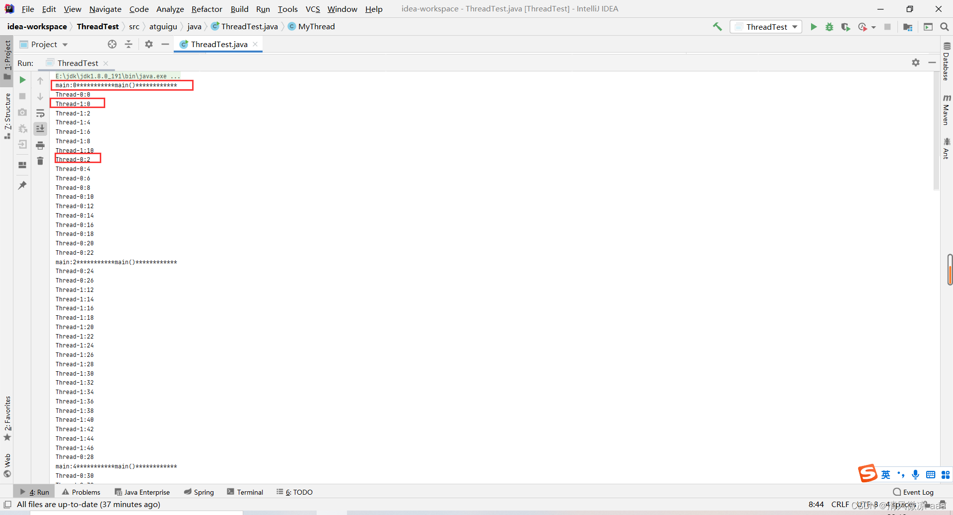Open the Refactor menu
The height and width of the screenshot is (515, 953).
coord(207,9)
